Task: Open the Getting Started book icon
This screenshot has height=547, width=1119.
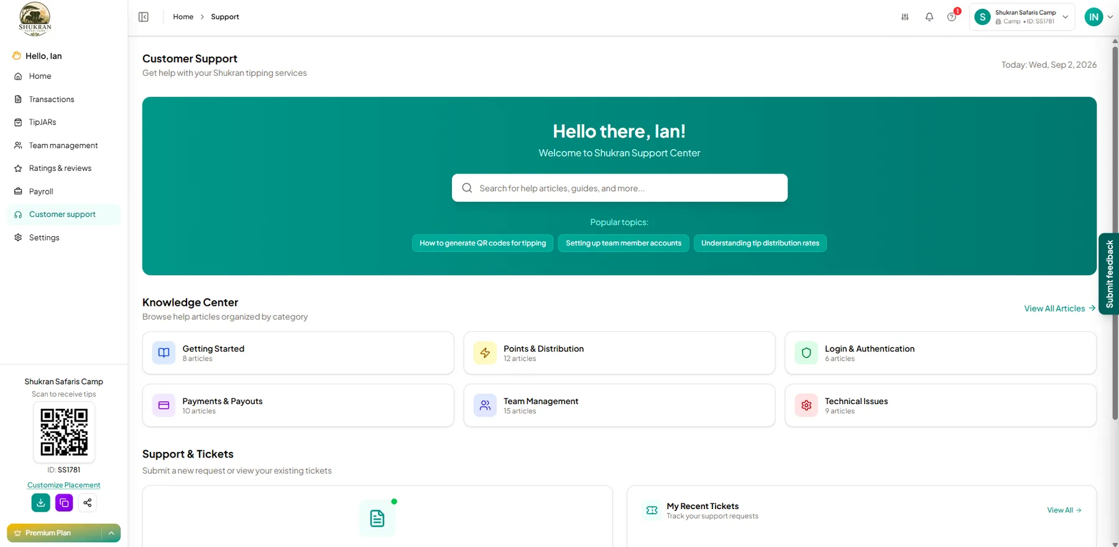Action: coord(163,352)
